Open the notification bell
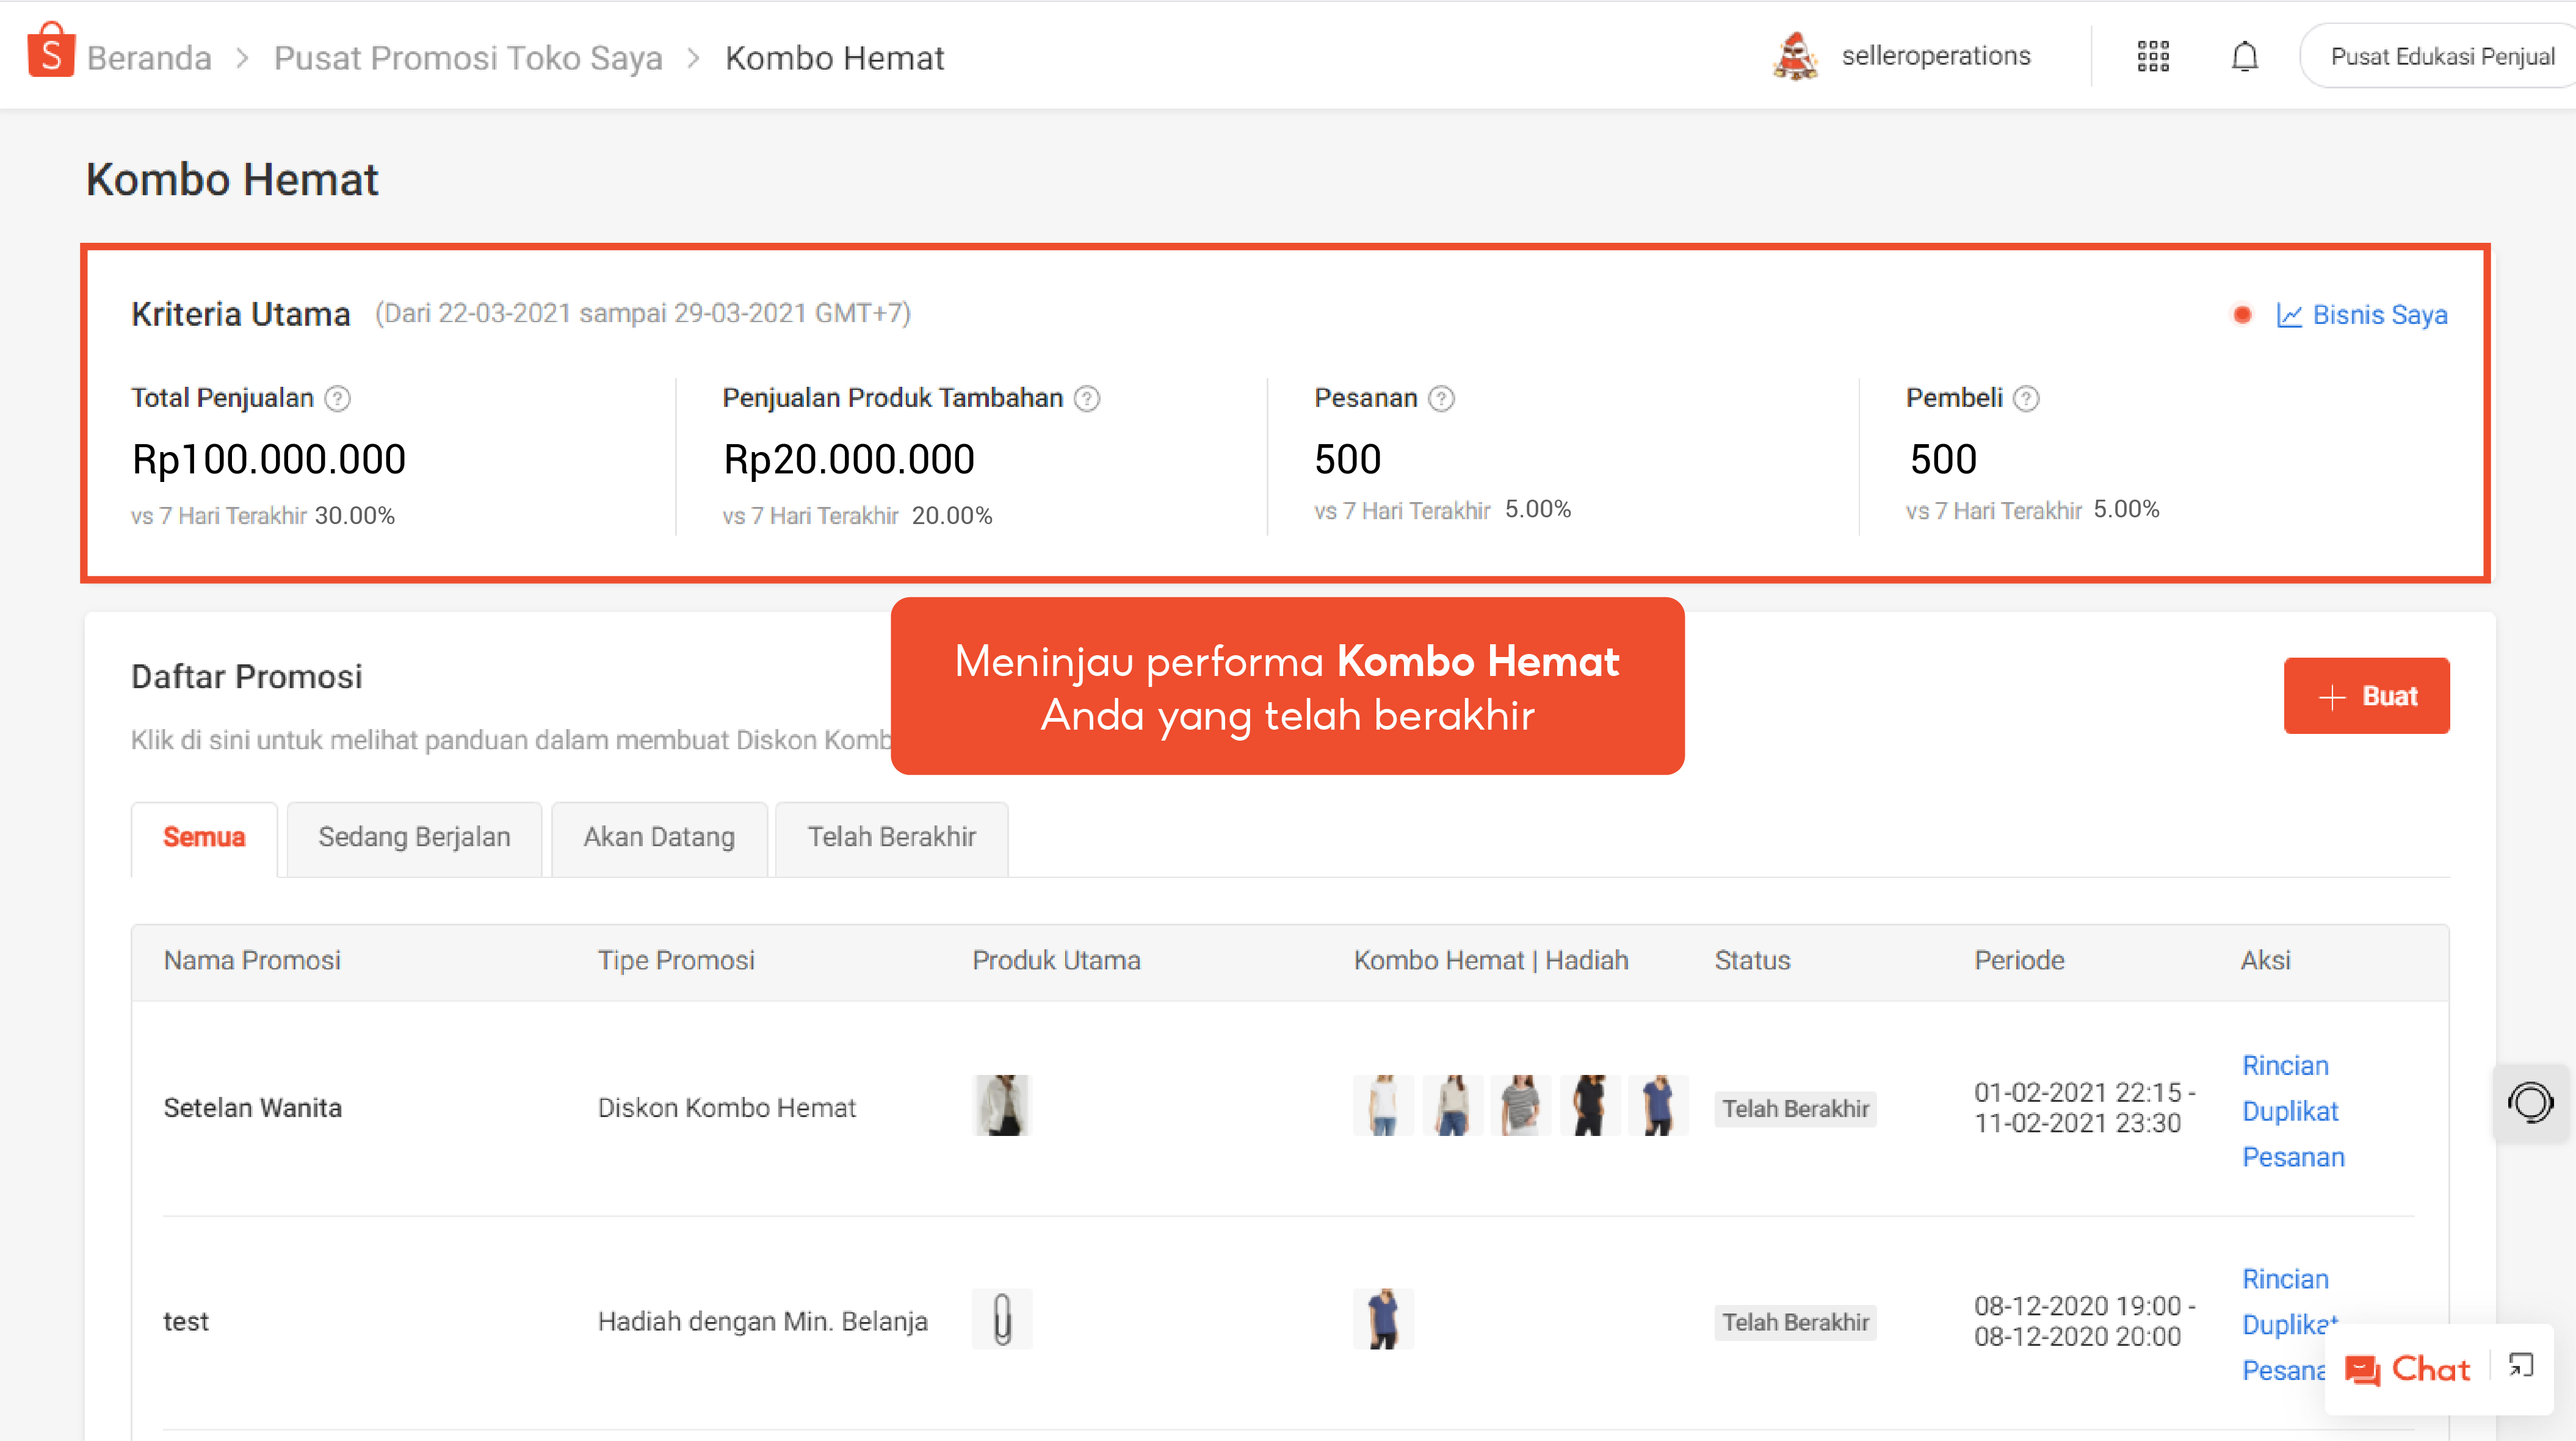The image size is (2576, 1441). pyautogui.click(x=2244, y=56)
